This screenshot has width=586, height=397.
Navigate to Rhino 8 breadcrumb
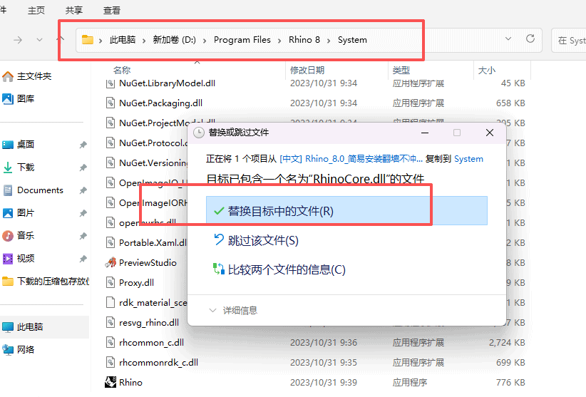point(304,40)
